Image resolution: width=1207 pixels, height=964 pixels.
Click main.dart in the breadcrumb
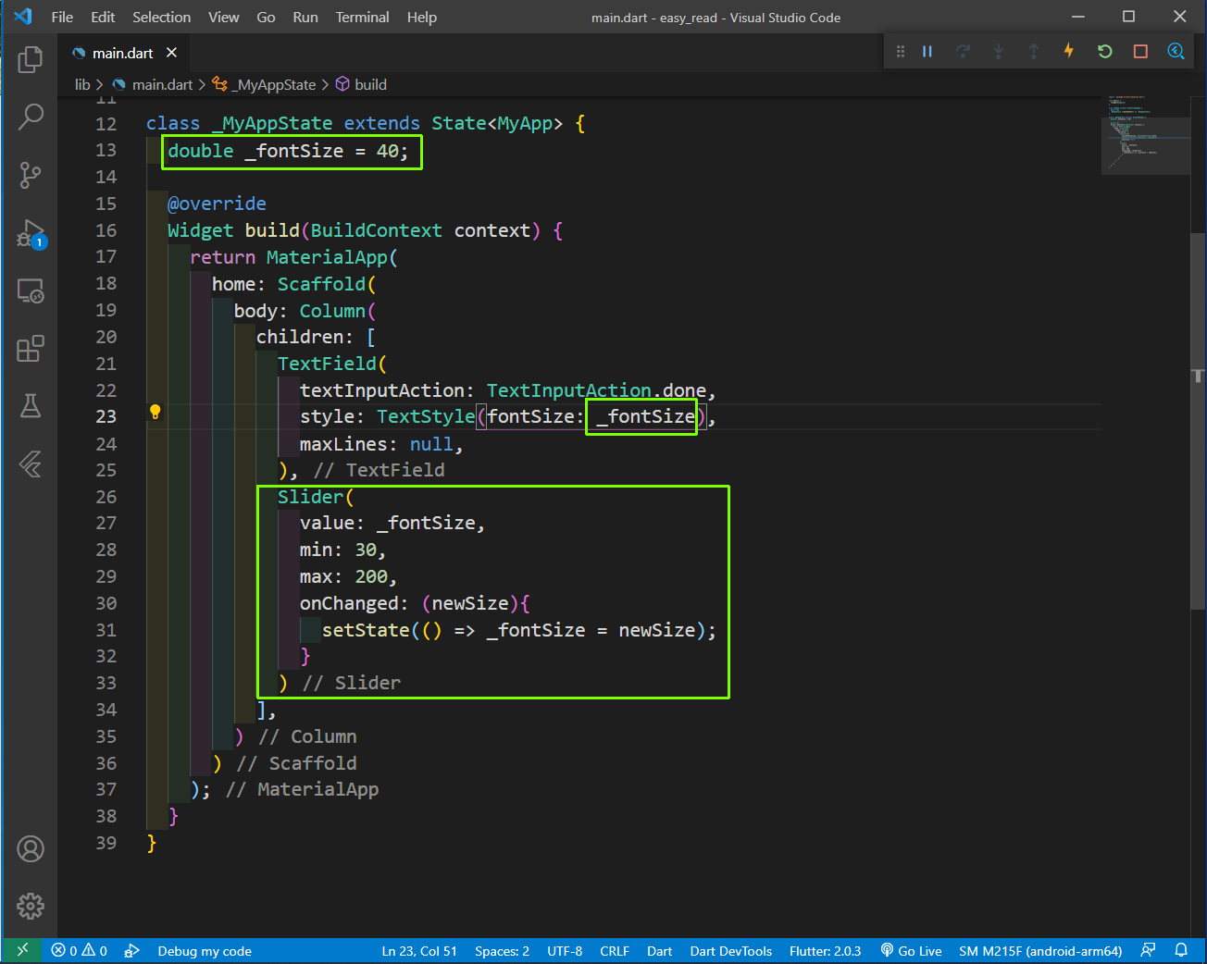click(x=162, y=84)
